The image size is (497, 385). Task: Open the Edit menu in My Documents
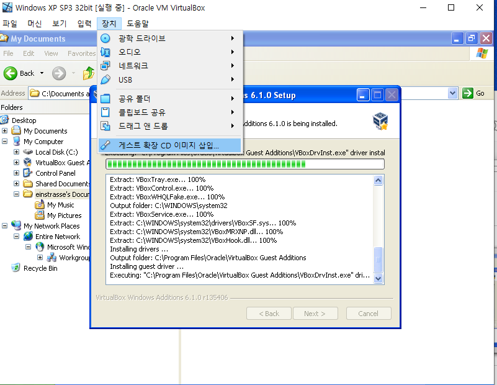(29, 53)
